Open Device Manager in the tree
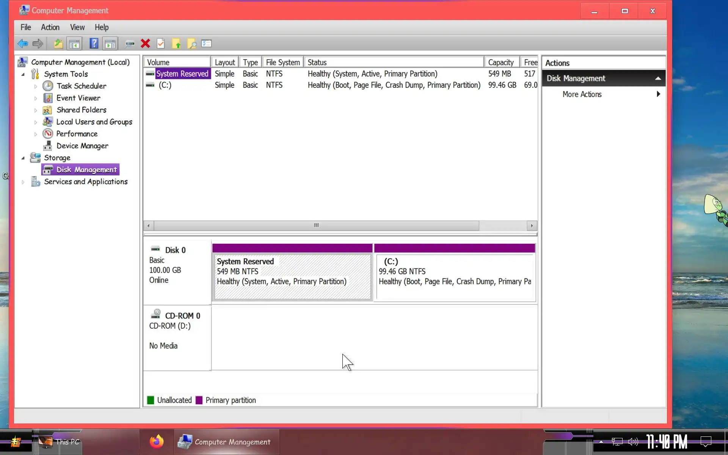This screenshot has width=728, height=455. [x=82, y=146]
